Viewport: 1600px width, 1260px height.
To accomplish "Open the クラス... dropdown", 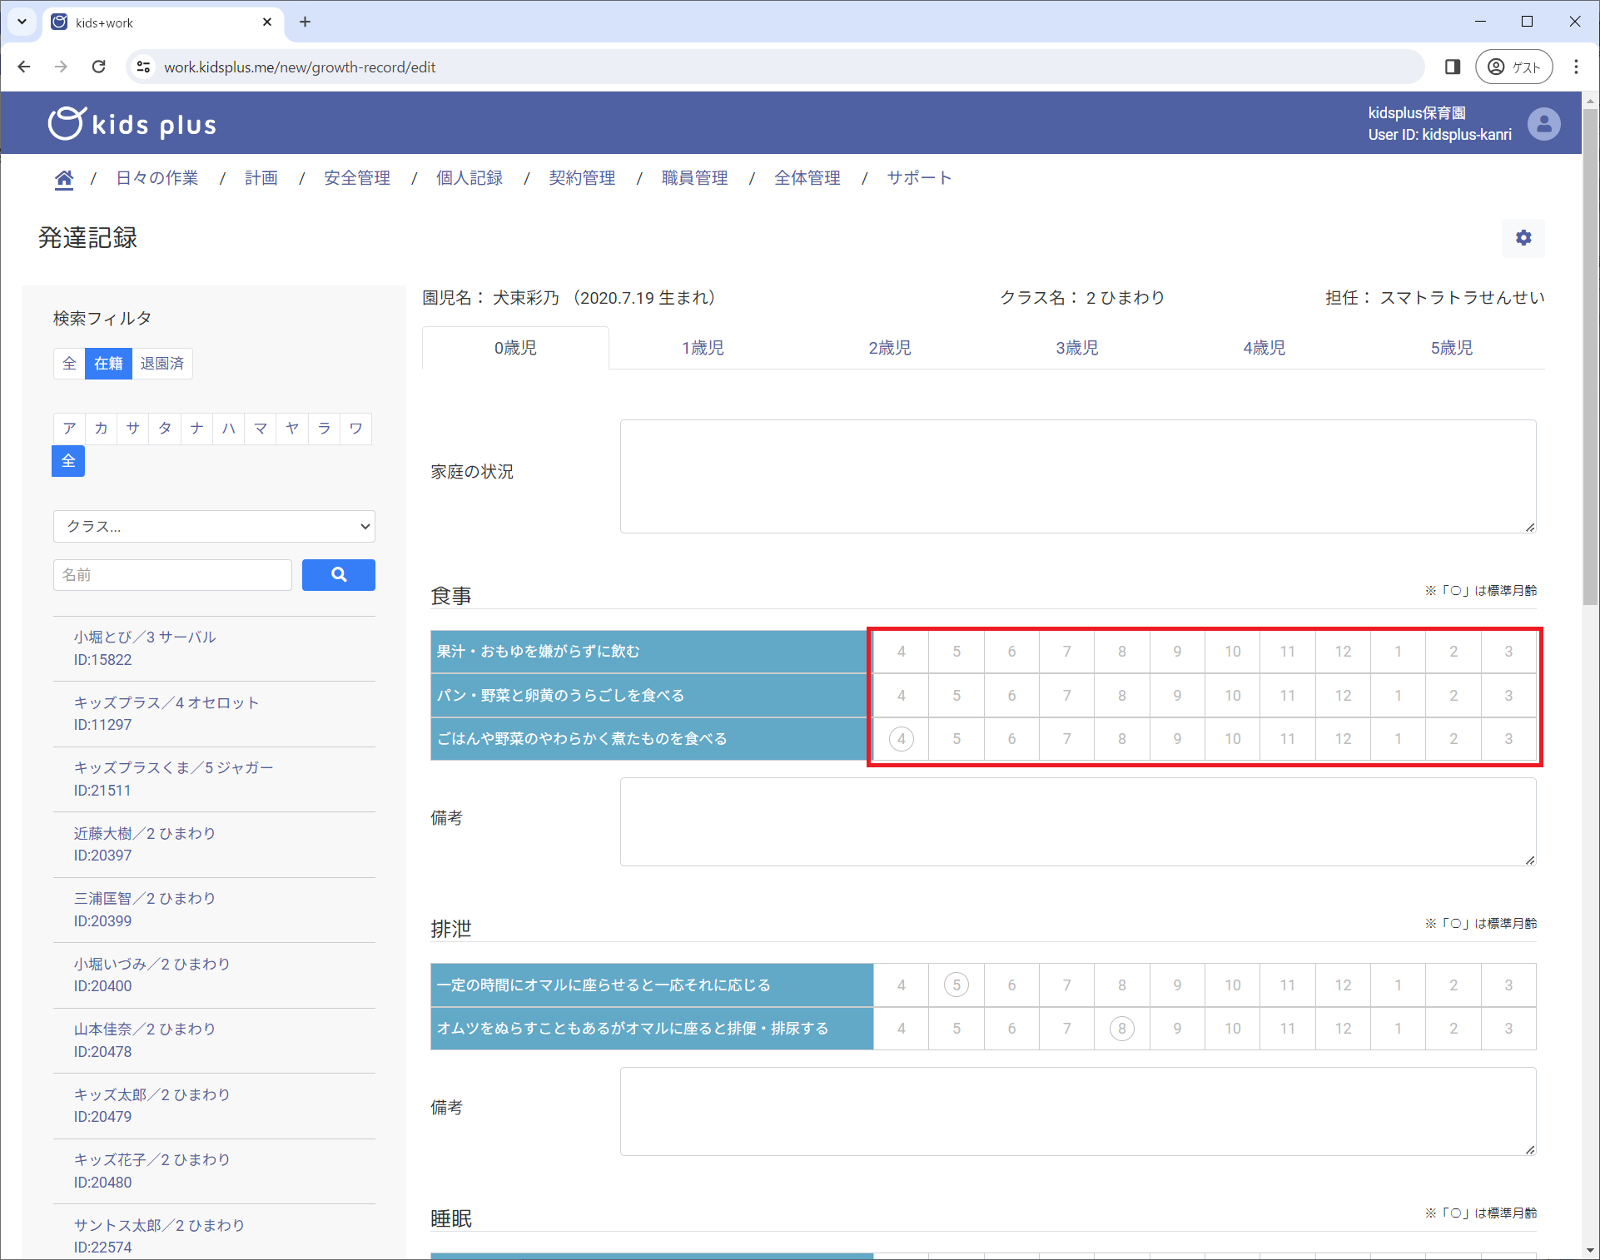I will point(214,526).
